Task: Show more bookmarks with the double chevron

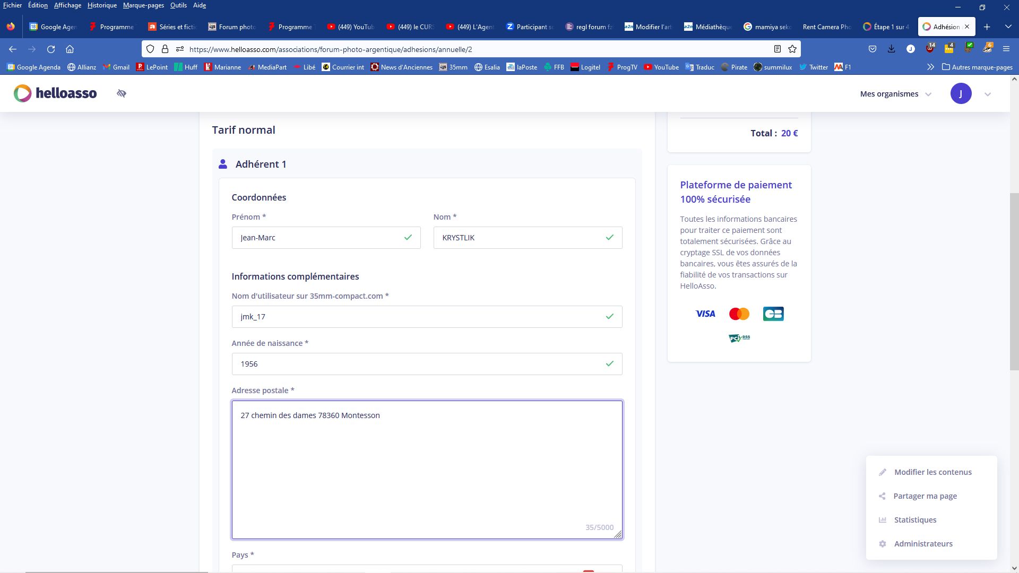Action: click(x=930, y=67)
